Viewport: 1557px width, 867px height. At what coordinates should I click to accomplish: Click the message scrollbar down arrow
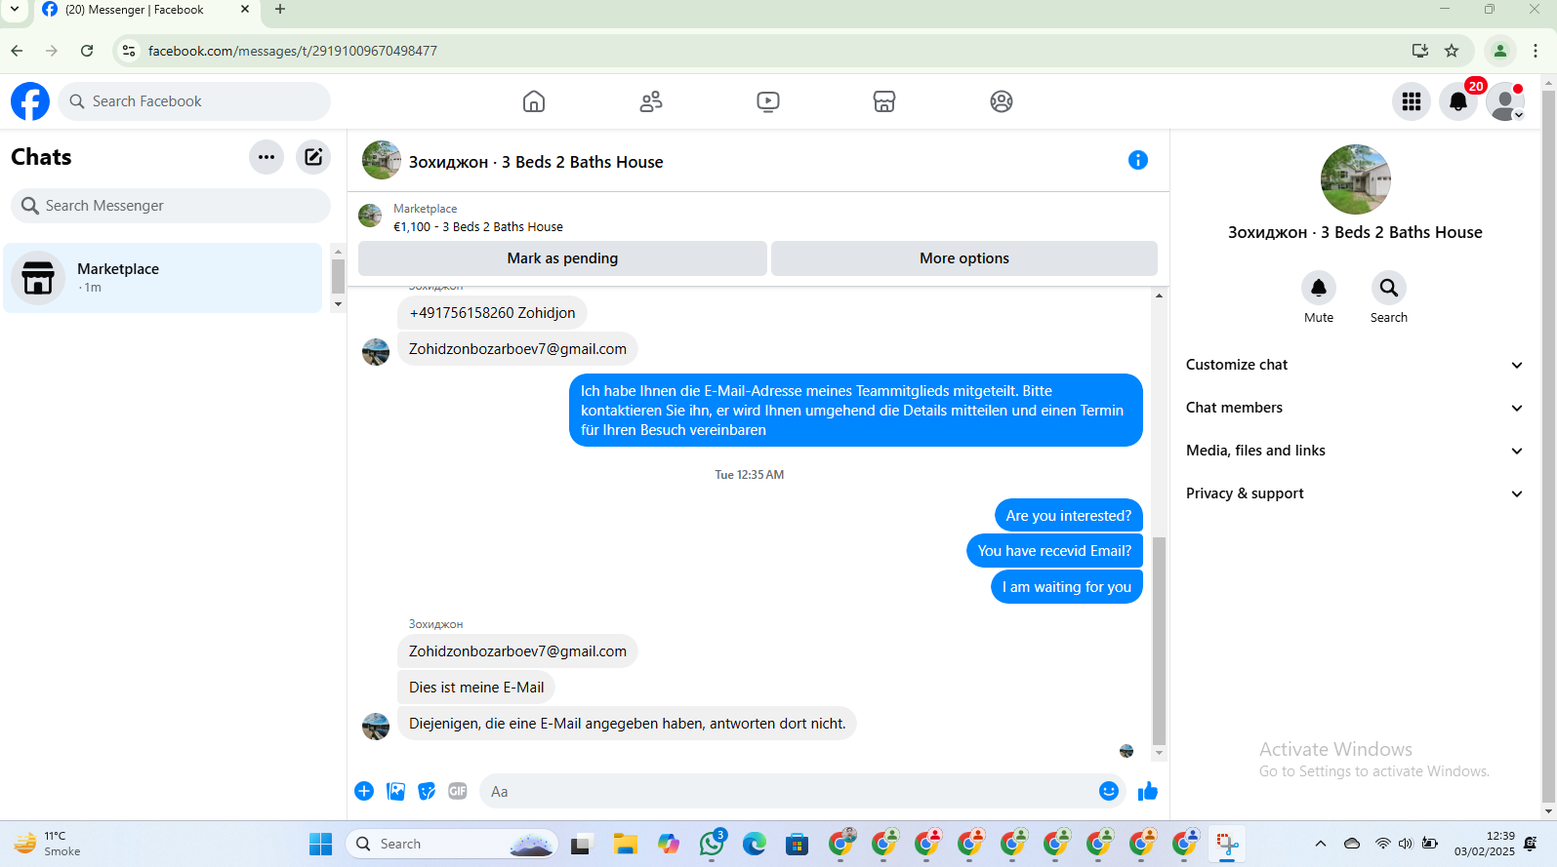(x=1160, y=754)
